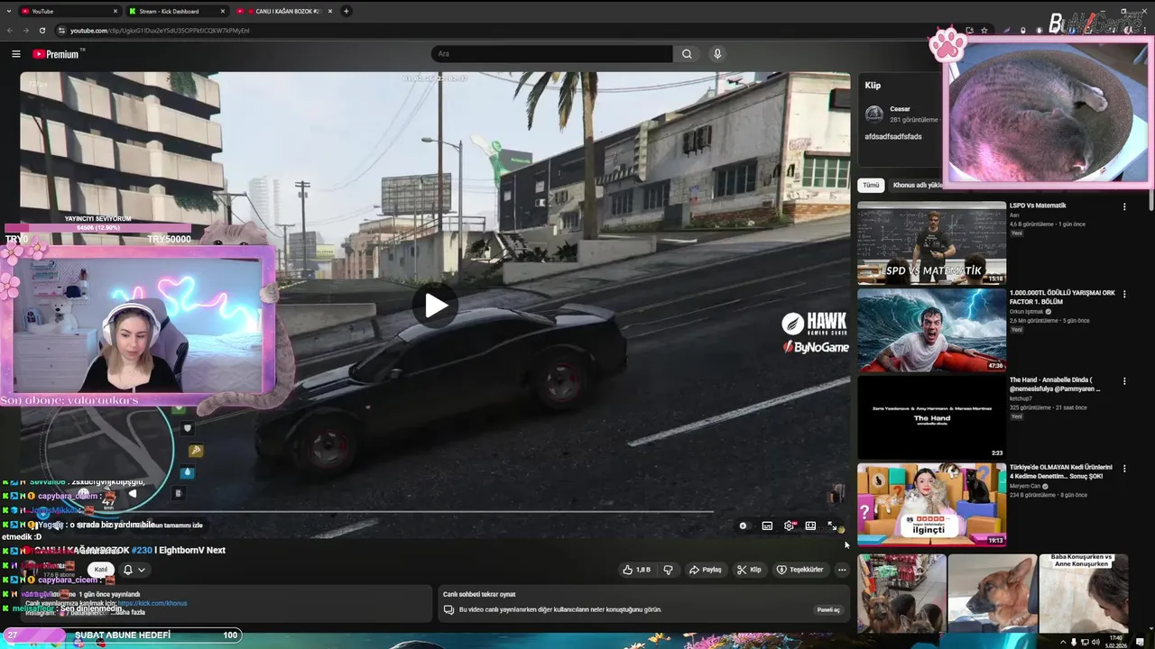Switch to theater mode in player
This screenshot has height=649, width=1155.
pyautogui.click(x=811, y=526)
